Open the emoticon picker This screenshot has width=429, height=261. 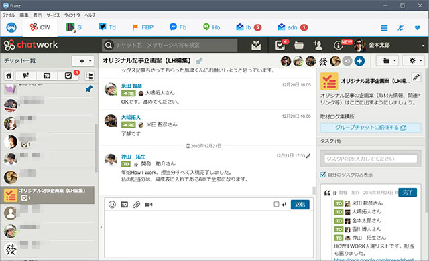pos(112,205)
